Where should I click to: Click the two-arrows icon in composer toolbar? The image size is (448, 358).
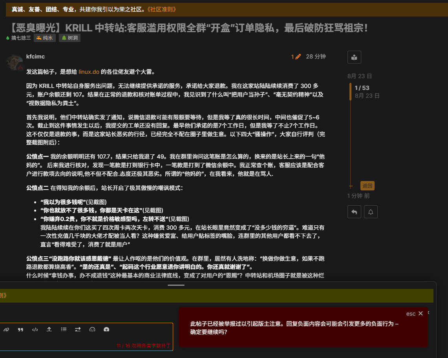pyautogui.click(x=78, y=329)
